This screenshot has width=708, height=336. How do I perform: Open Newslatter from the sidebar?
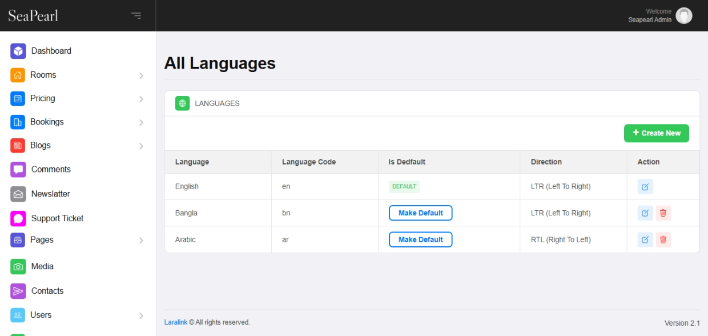pyautogui.click(x=50, y=194)
